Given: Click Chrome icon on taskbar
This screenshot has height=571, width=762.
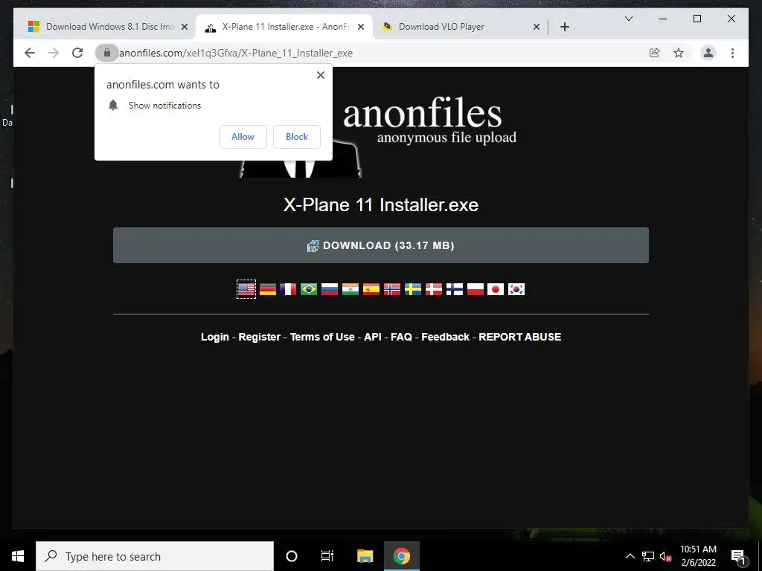Looking at the screenshot, I should coord(401,556).
